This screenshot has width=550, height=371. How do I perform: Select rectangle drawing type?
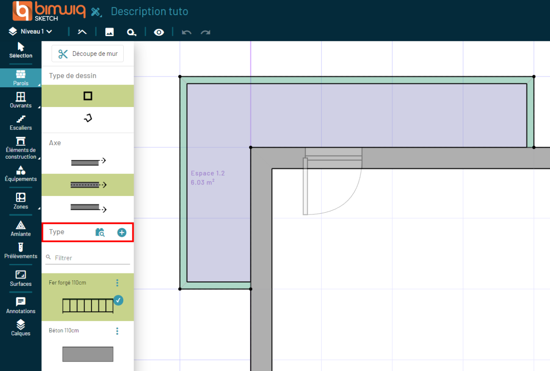[x=88, y=96]
